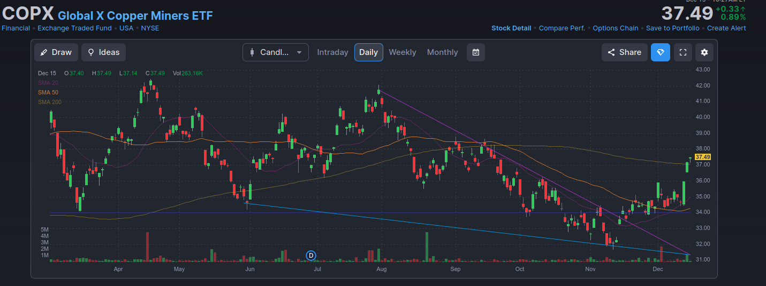The height and width of the screenshot is (286, 766).
Task: Click the blue diamond premium icon
Action: [660, 52]
